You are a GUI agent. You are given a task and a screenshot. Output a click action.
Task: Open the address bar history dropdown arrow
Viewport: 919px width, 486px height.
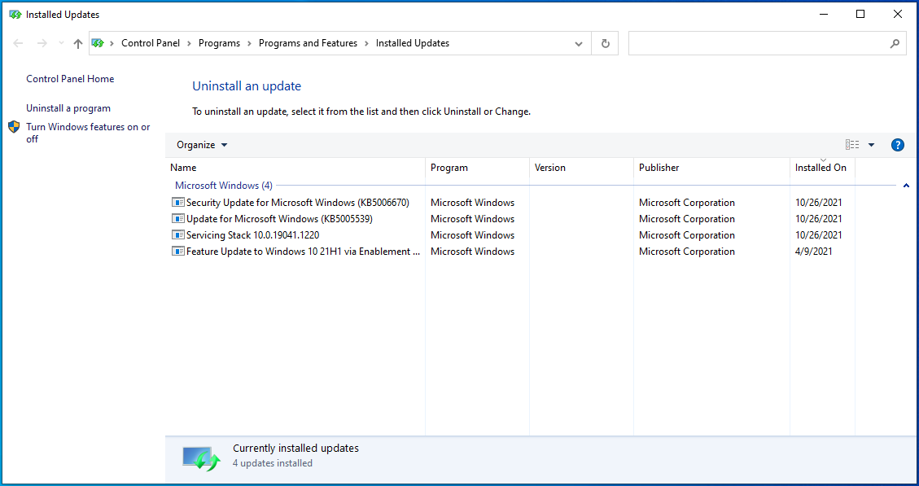tap(579, 42)
